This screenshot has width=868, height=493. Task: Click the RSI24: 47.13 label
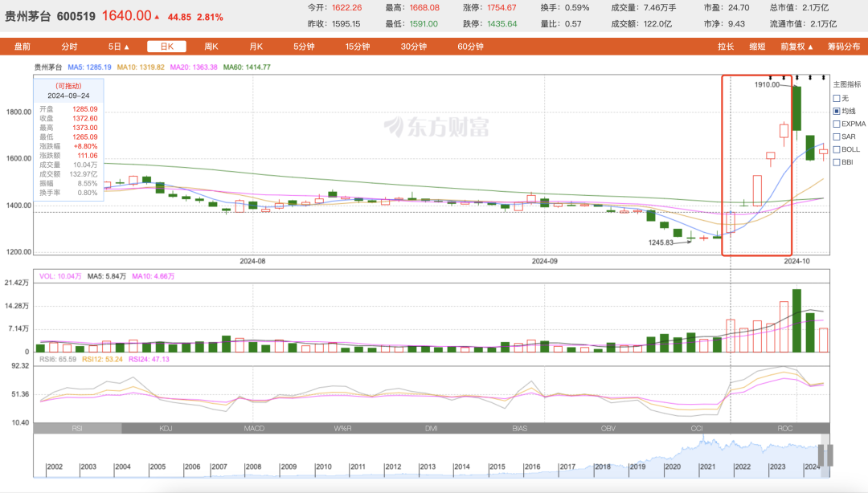point(149,359)
